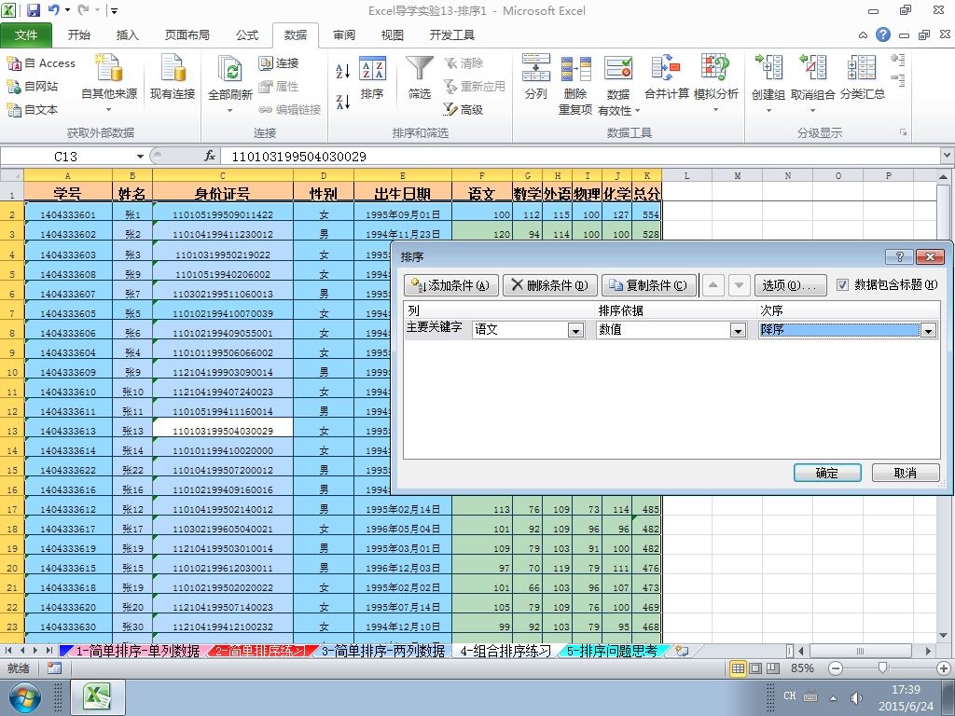Click Options (选项) button in Sort dialog
Viewport: 955px width, 716px height.
click(x=791, y=285)
